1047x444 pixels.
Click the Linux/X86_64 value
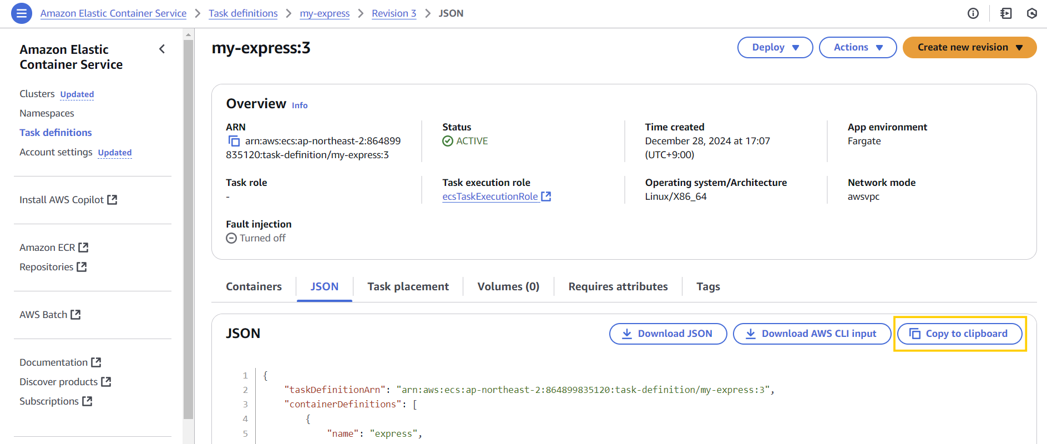coord(676,196)
